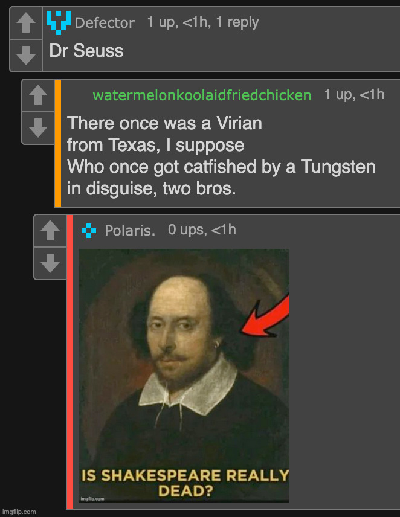Upvote watermelonkoolaidfriedchicken's limerick comment
The image size is (400, 517).
coord(38,95)
